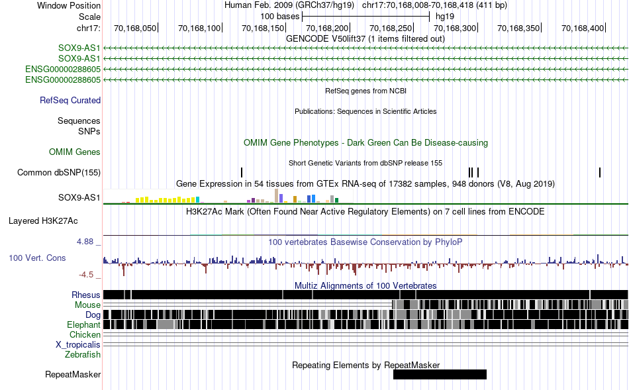Click the chr17: position ruler label

tap(88, 28)
